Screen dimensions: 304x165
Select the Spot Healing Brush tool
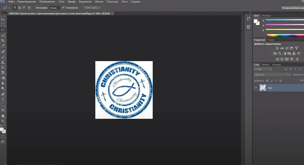click(3, 51)
